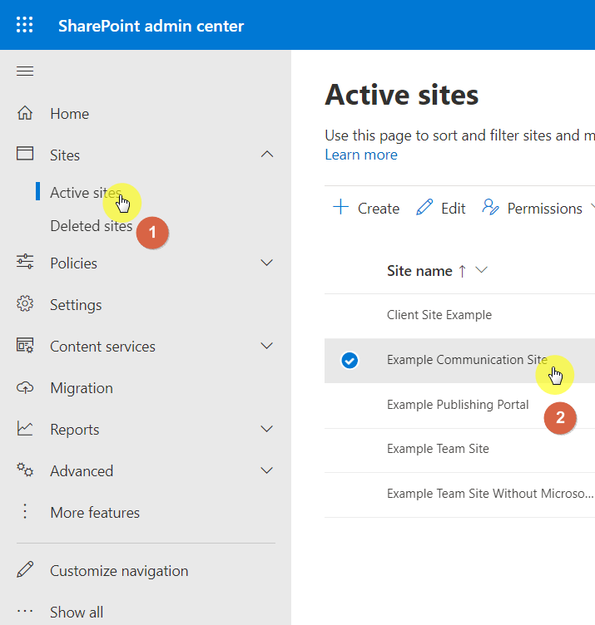Follow the Learn more link
This screenshot has width=595, height=625.
361,155
